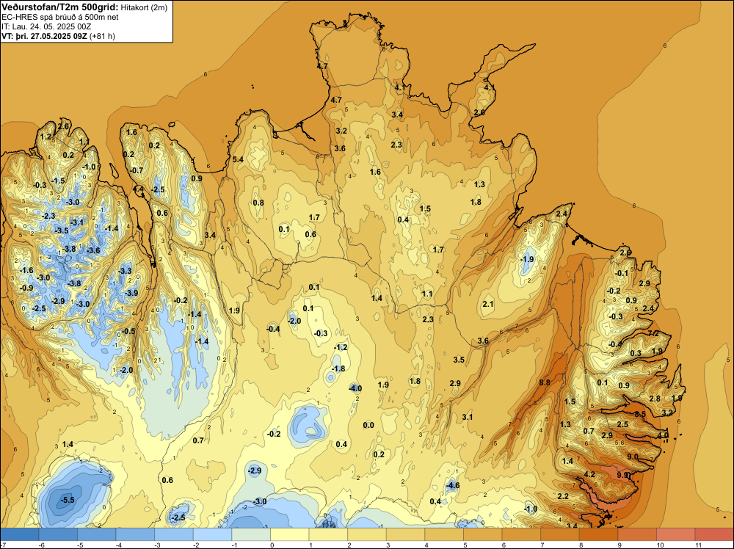Click the 7.2 temperature value on the map

[x=653, y=334]
